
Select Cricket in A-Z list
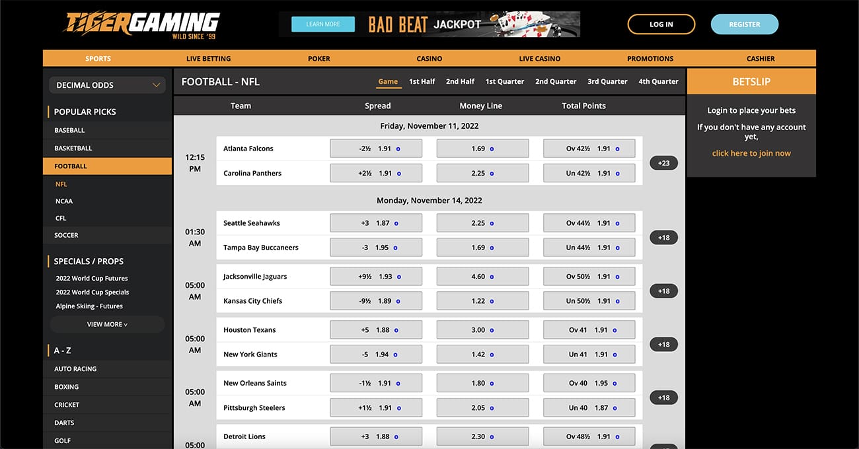108,405
